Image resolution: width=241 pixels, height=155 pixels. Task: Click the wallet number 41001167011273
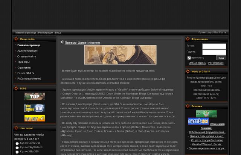206,98
